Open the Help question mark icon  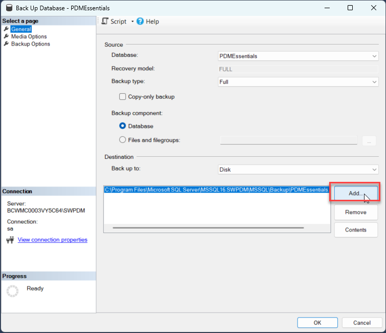pyautogui.click(x=140, y=22)
